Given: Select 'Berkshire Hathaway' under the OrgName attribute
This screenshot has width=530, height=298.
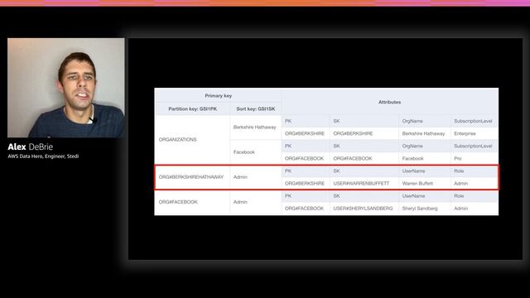Looking at the screenshot, I should [423, 134].
